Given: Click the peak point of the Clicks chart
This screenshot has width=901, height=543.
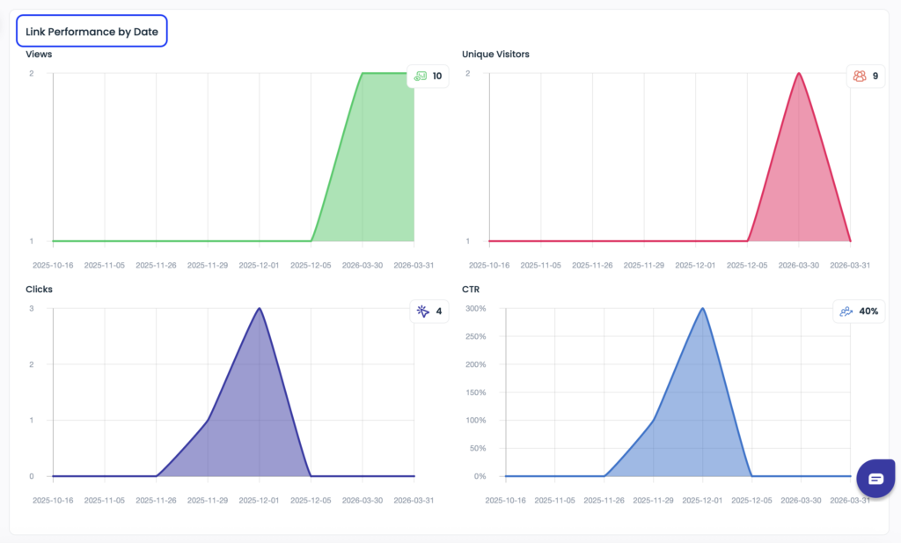Looking at the screenshot, I should point(260,309).
